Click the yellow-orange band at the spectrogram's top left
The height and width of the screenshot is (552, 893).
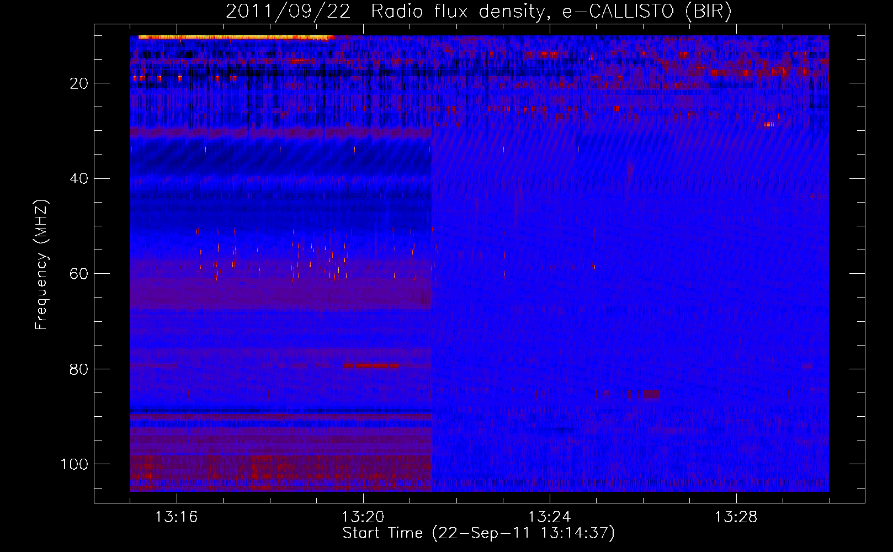click(236, 38)
